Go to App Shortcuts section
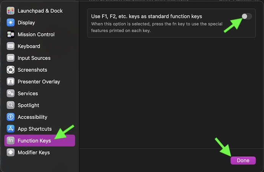Screen dimensions: 264x172 click(35, 129)
